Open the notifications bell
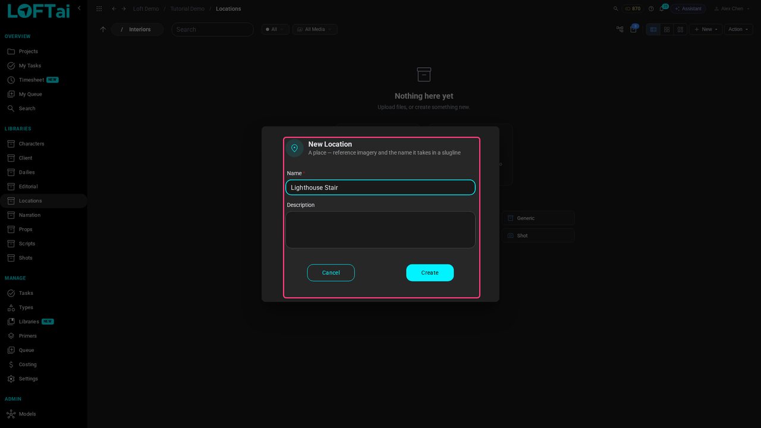The height and width of the screenshot is (428, 761). (662, 9)
